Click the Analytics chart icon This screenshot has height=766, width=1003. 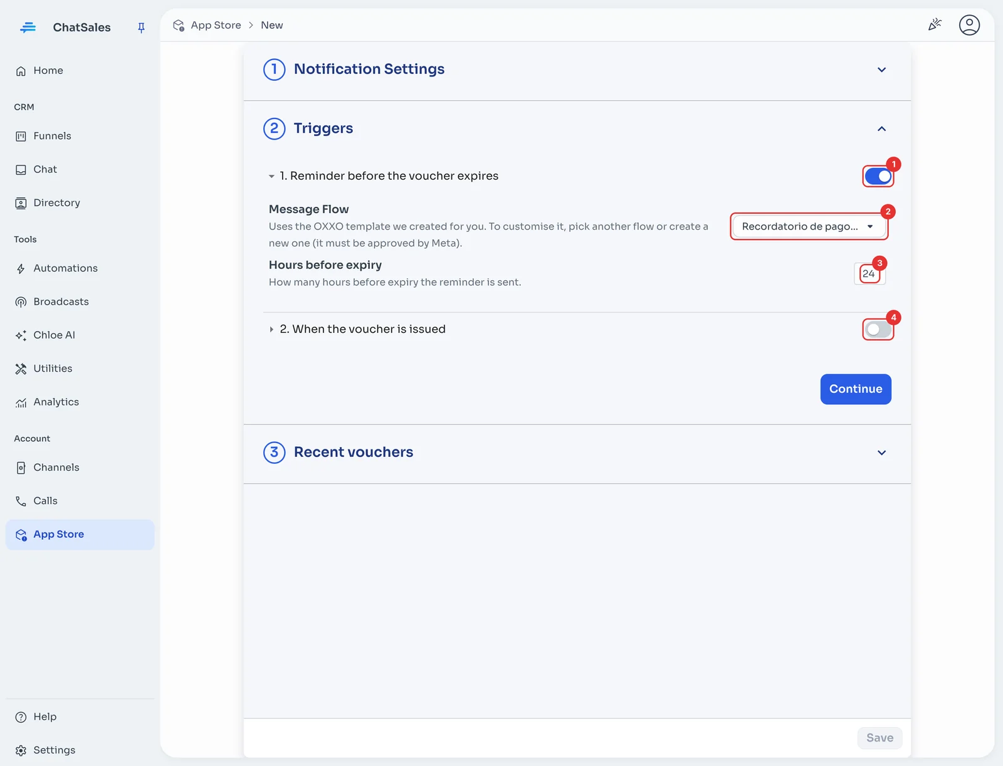click(21, 402)
